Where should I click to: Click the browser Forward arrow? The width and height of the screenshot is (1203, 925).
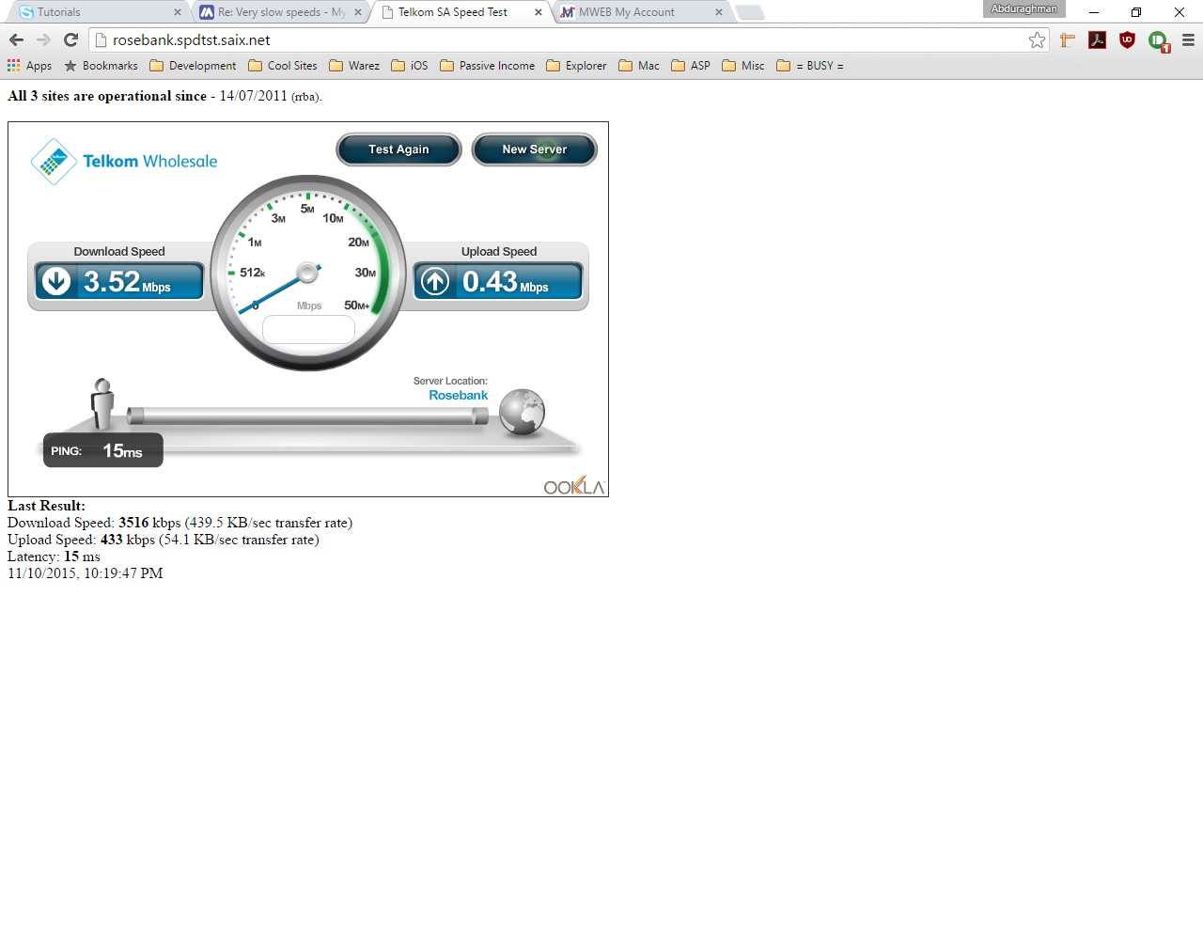tap(43, 39)
